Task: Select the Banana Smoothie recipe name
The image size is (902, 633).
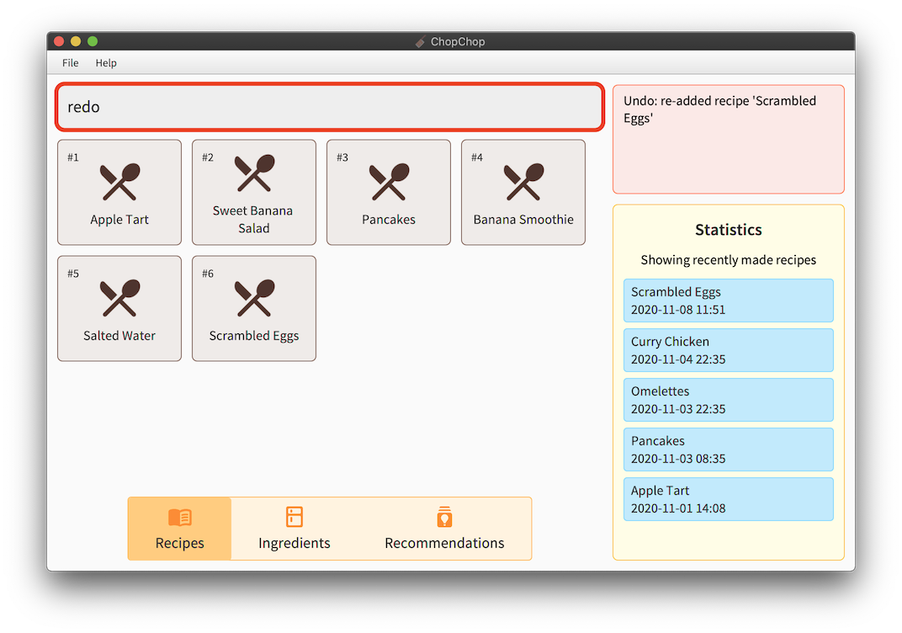Action: [523, 219]
